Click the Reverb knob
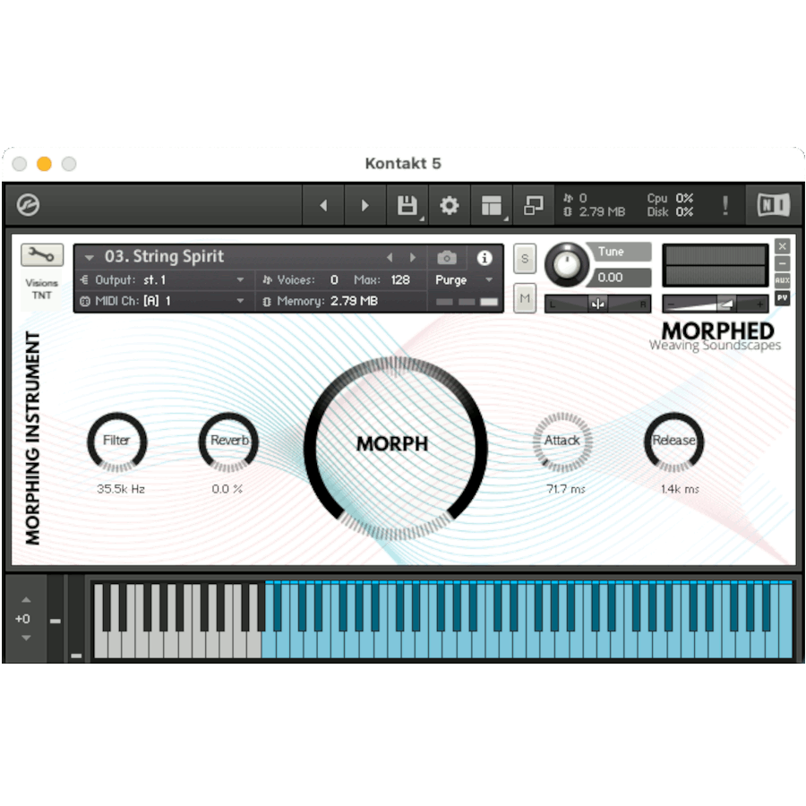Viewport: 806px width, 806px height. [228, 442]
